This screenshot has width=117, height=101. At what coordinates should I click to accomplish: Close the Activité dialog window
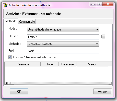108,4
